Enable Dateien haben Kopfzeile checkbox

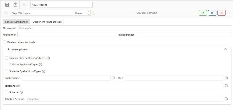[x=5, y=42]
